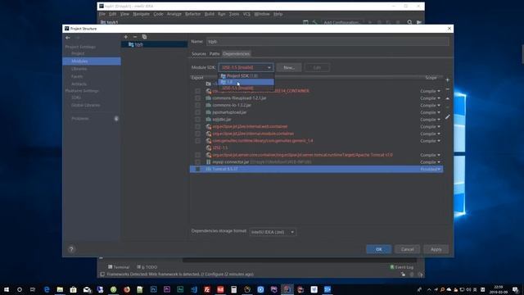
Task: Open help with question mark icon
Action: point(71,249)
